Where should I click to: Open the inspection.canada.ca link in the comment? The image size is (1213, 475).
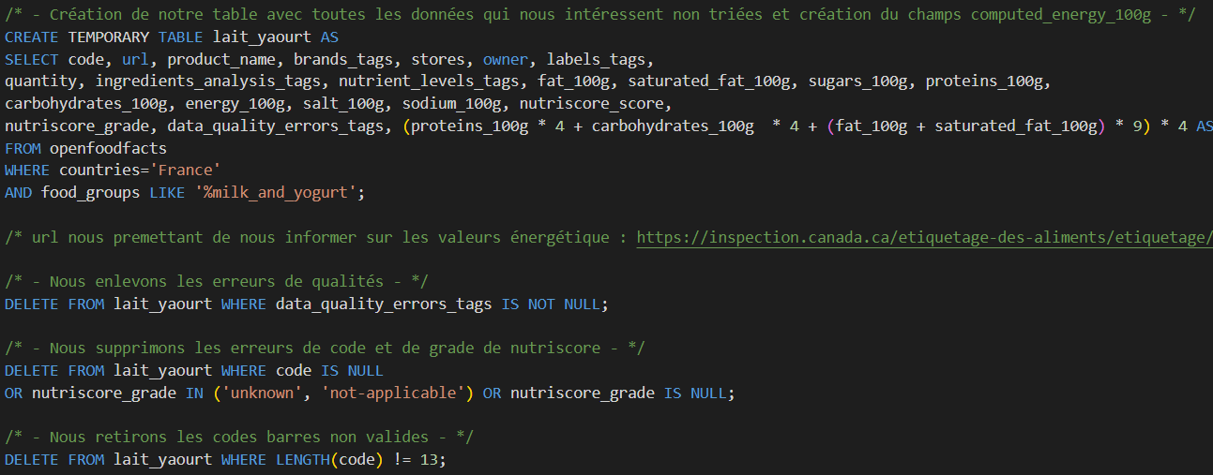[924, 237]
